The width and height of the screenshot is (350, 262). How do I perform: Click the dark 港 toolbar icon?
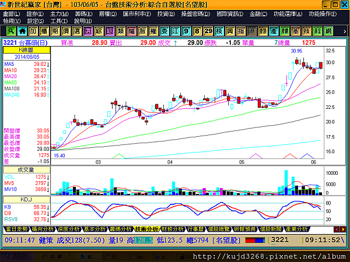252,31
